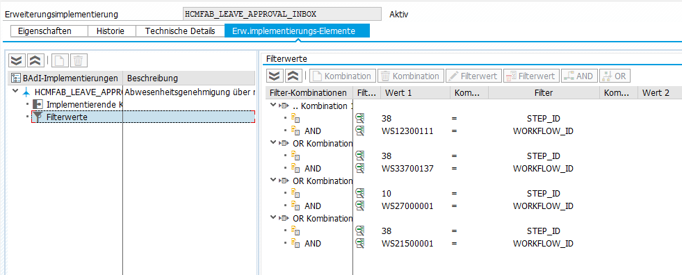The height and width of the screenshot is (275, 682).
Task: Click the Filter-Kombinationen column header
Action: 309,92
